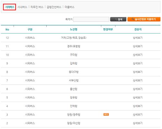Click row number 11
The width and height of the screenshot is (162, 129).
7,46
